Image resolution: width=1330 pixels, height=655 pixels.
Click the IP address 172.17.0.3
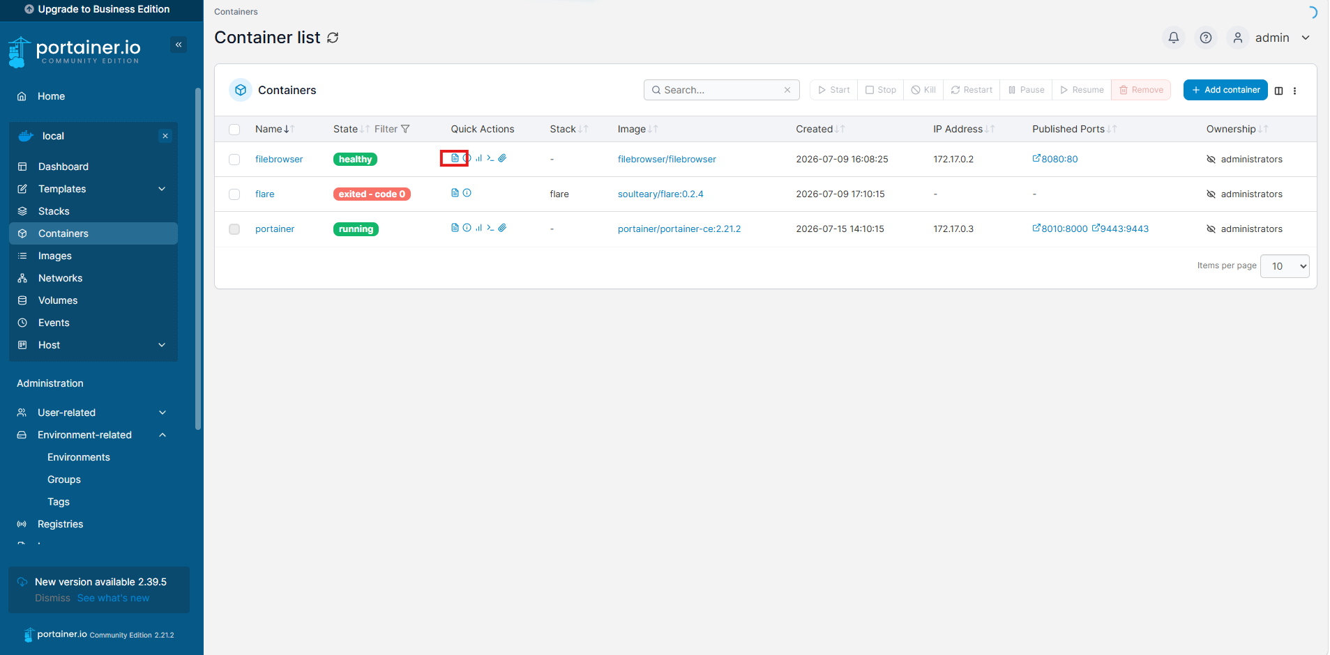click(x=953, y=229)
